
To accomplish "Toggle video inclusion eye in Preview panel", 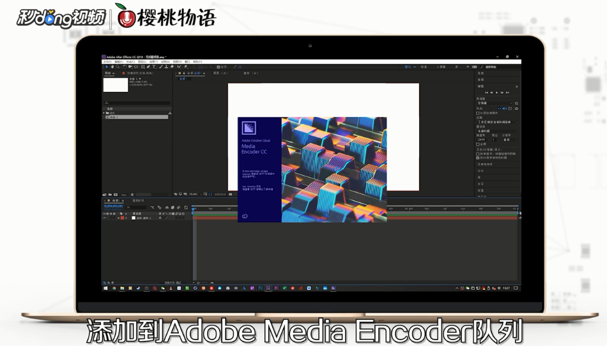I will coord(500,109).
